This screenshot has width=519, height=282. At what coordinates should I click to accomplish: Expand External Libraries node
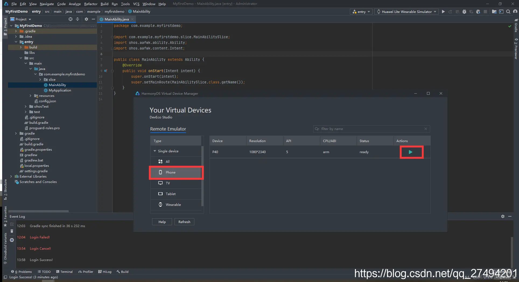pyautogui.click(x=11, y=177)
